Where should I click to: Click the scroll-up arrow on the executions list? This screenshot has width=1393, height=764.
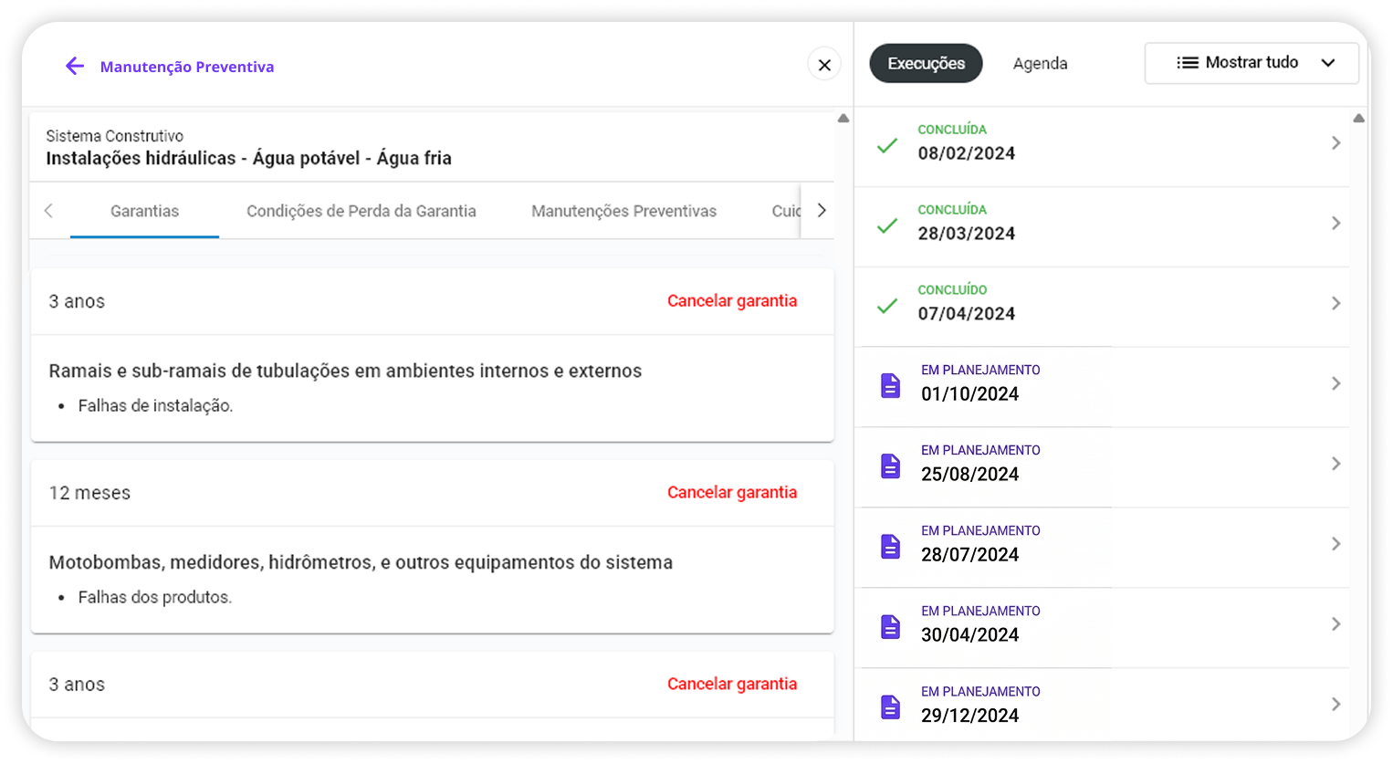pyautogui.click(x=1359, y=117)
